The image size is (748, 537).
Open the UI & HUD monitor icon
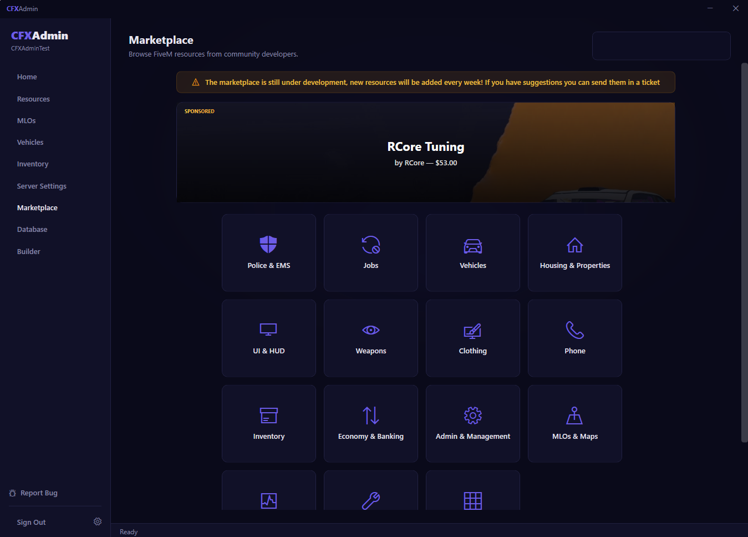point(268,330)
